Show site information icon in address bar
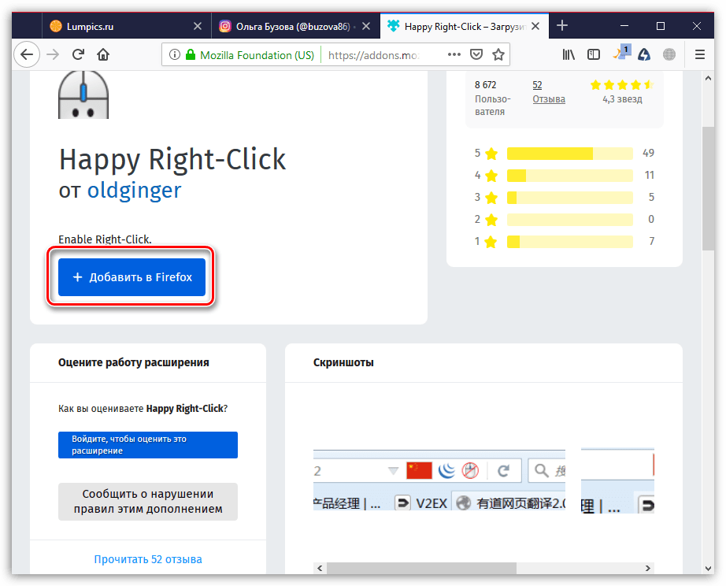Image resolution: width=726 pixels, height=586 pixels. click(x=175, y=55)
